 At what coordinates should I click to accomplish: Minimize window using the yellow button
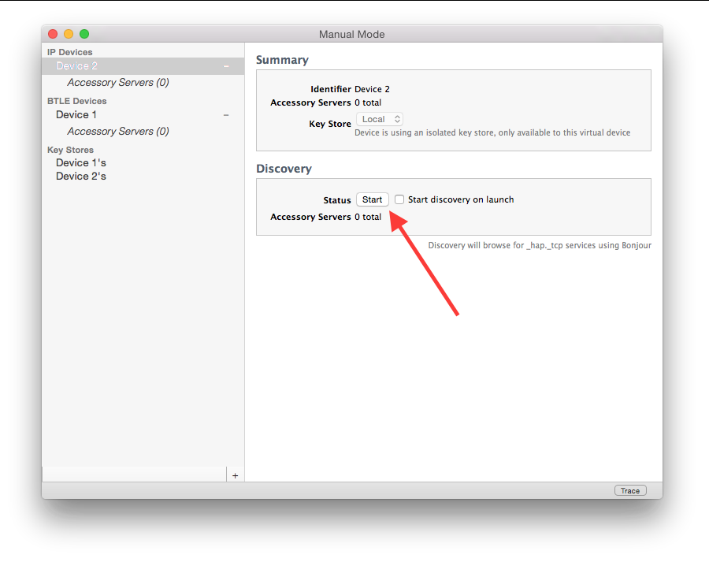click(x=69, y=34)
